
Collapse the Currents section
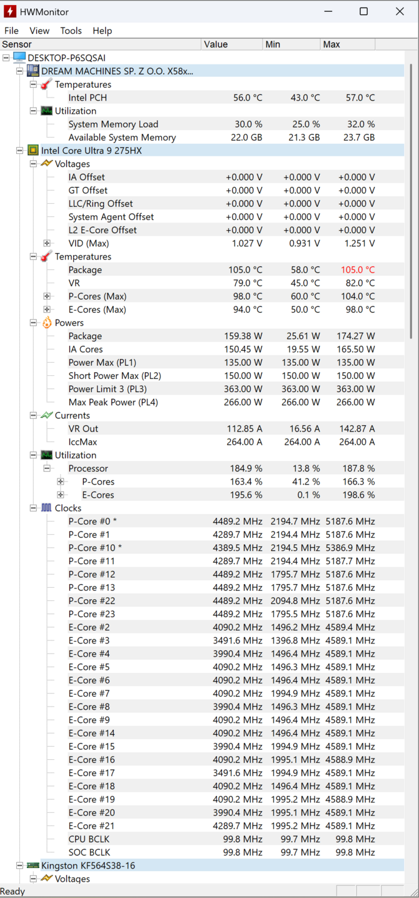[33, 415]
